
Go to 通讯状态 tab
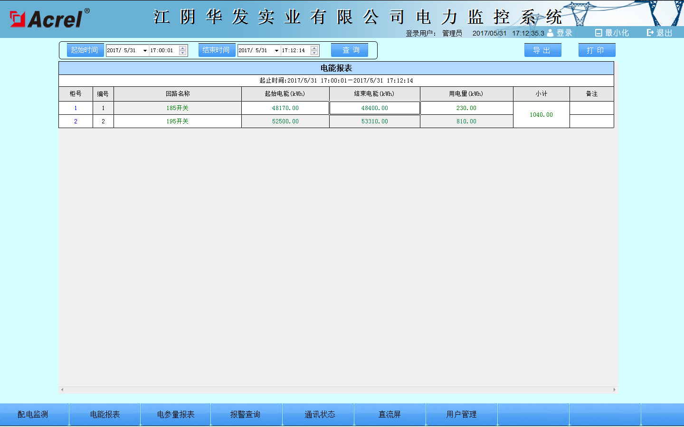319,414
